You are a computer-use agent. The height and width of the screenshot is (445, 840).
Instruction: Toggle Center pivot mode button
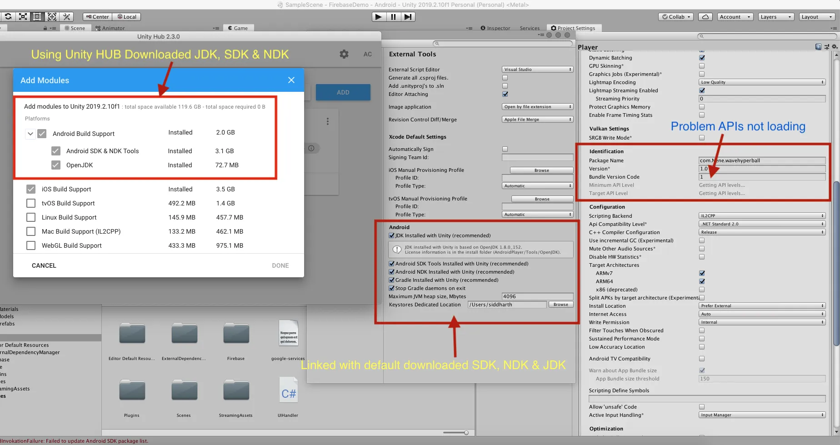97,17
